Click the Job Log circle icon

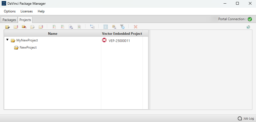coord(240,118)
